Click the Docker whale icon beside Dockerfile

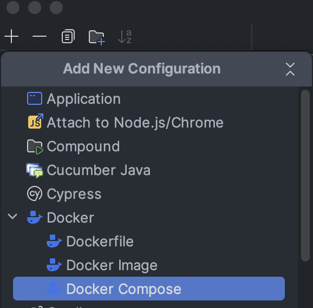point(54,241)
